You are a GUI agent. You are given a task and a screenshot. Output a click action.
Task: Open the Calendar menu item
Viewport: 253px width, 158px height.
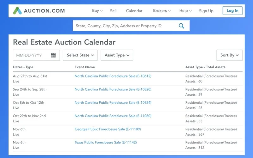tap(134, 11)
